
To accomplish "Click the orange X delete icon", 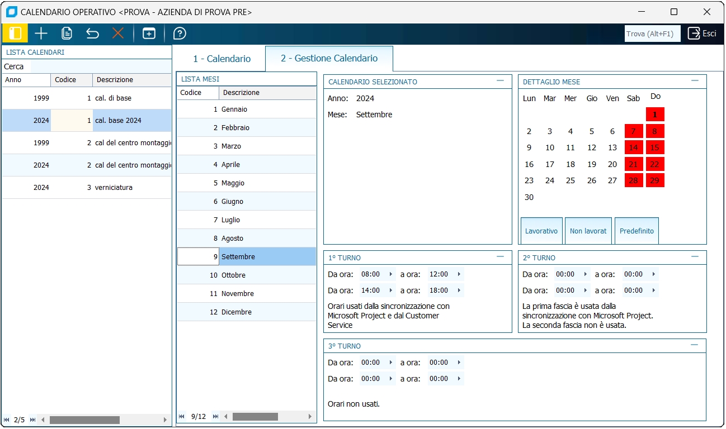I will [118, 34].
